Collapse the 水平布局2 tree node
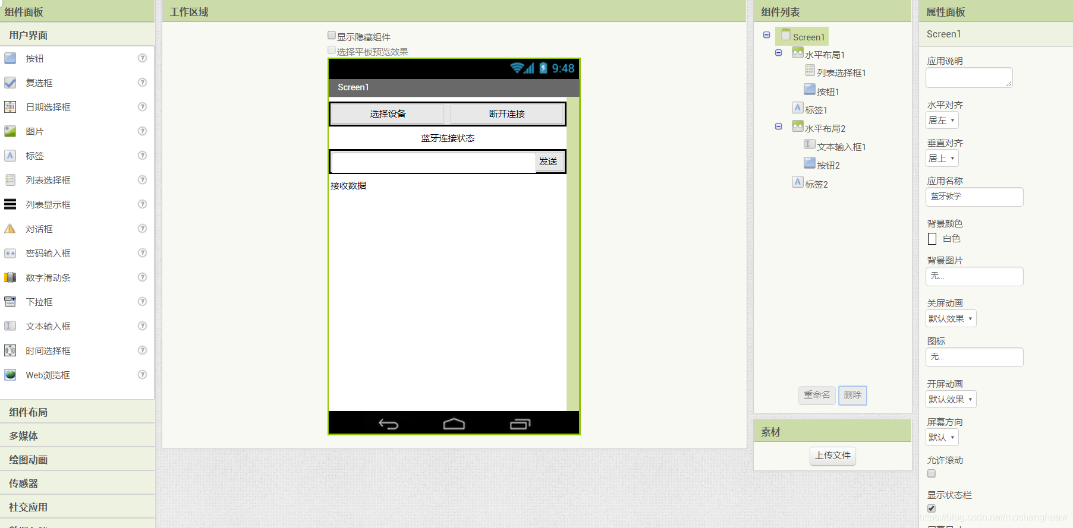This screenshot has height=528, width=1073. coord(779,127)
